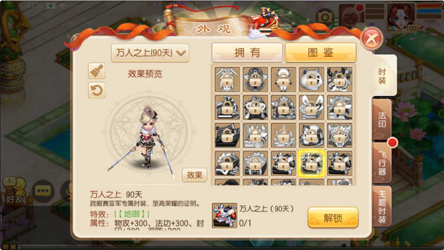Screen dimensions: 444x250
Task: Select the locked husky dog costume
Action: point(312,80)
